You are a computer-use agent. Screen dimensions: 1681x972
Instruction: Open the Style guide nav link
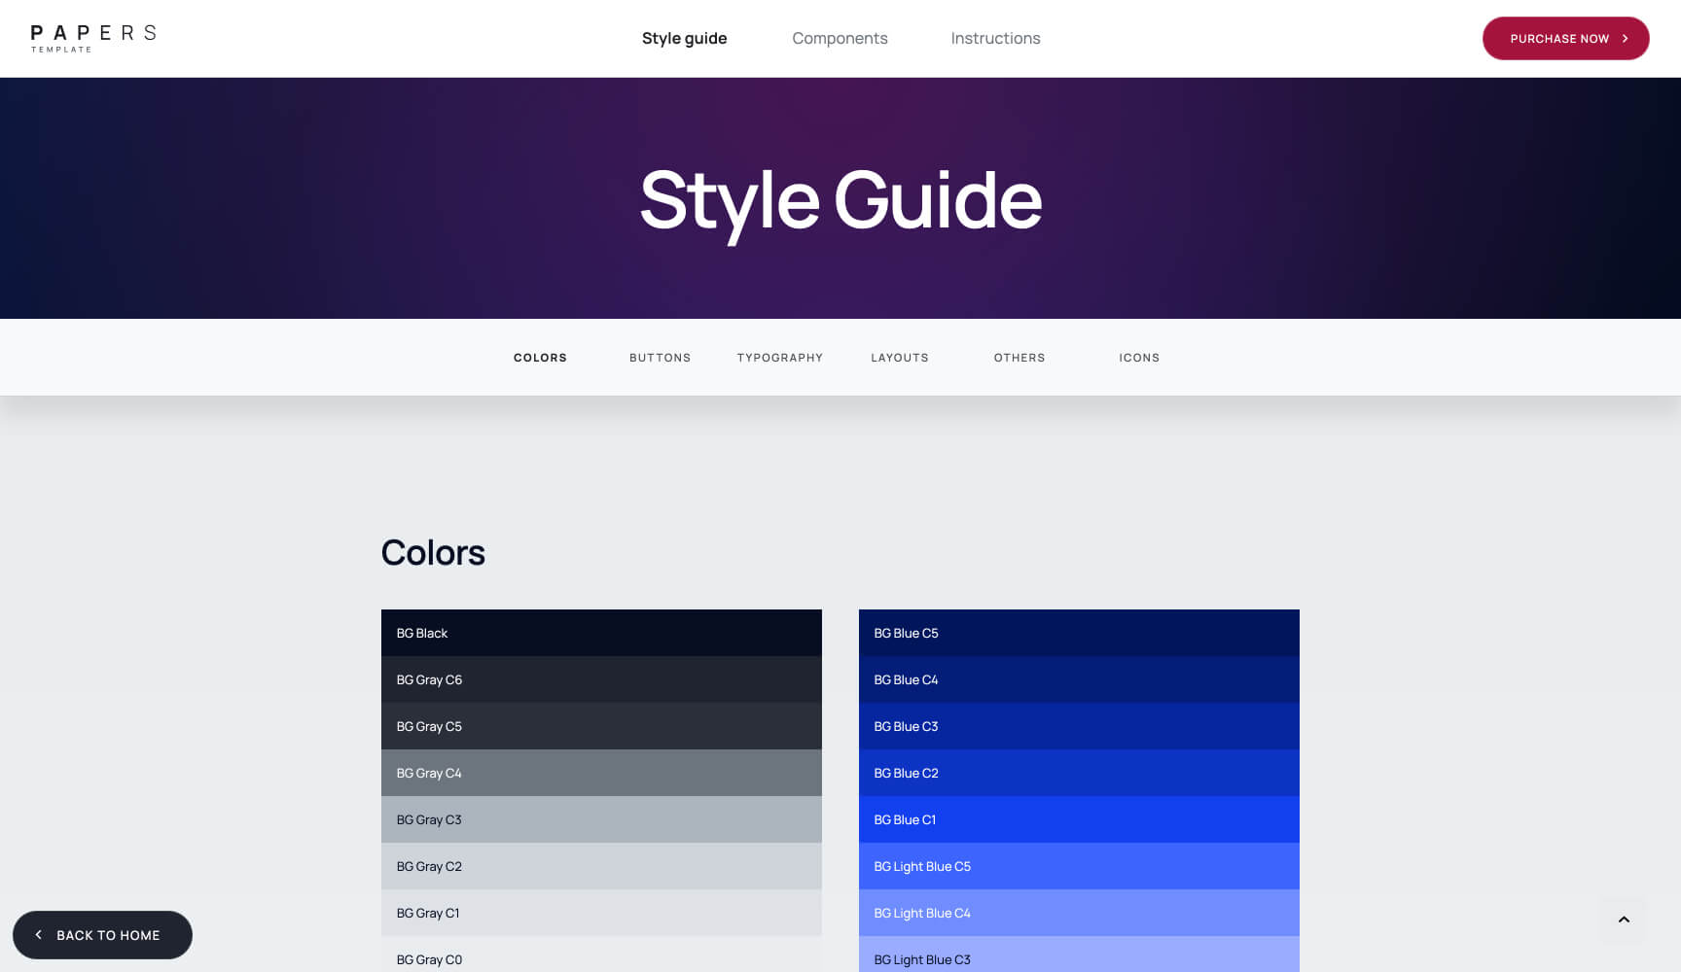[x=684, y=39]
